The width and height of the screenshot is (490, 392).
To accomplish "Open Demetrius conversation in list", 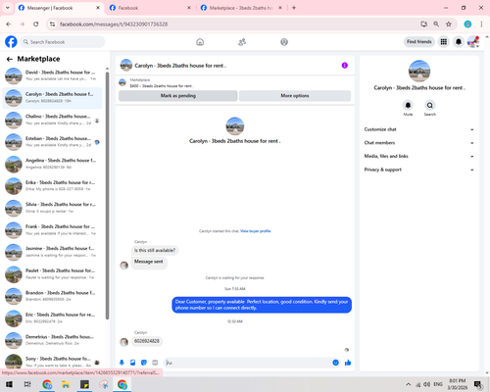I will tap(52, 340).
